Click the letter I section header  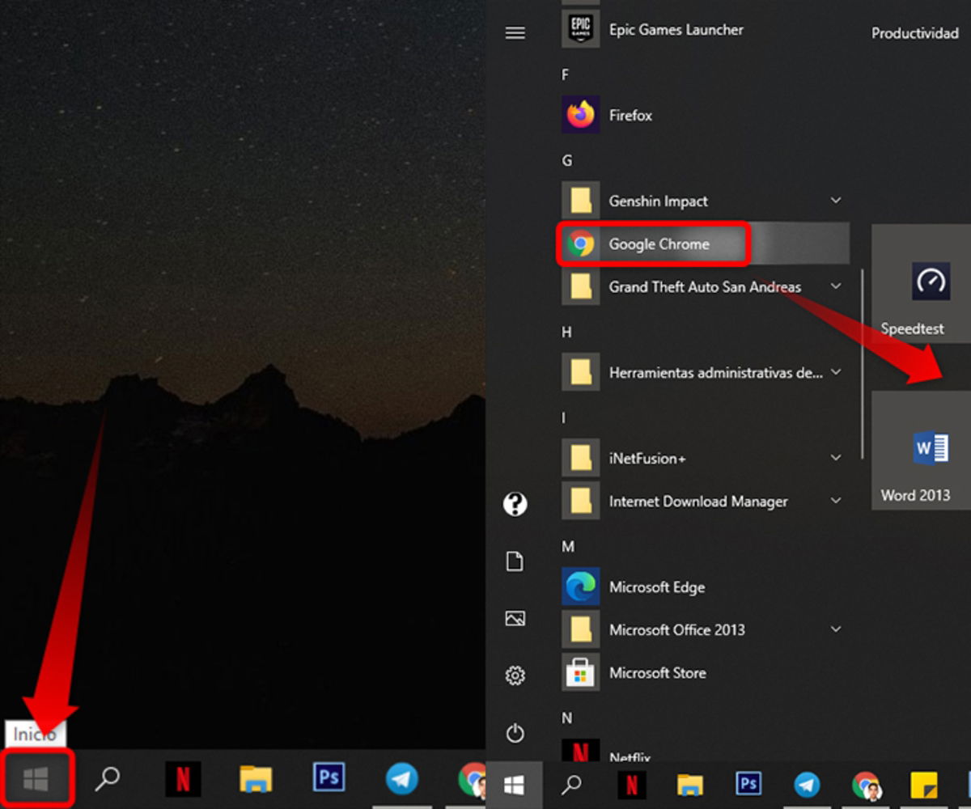click(564, 417)
